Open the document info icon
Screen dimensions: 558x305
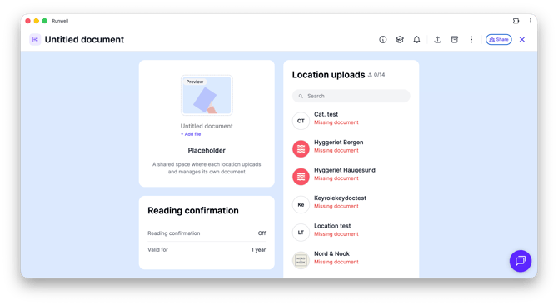(382, 40)
